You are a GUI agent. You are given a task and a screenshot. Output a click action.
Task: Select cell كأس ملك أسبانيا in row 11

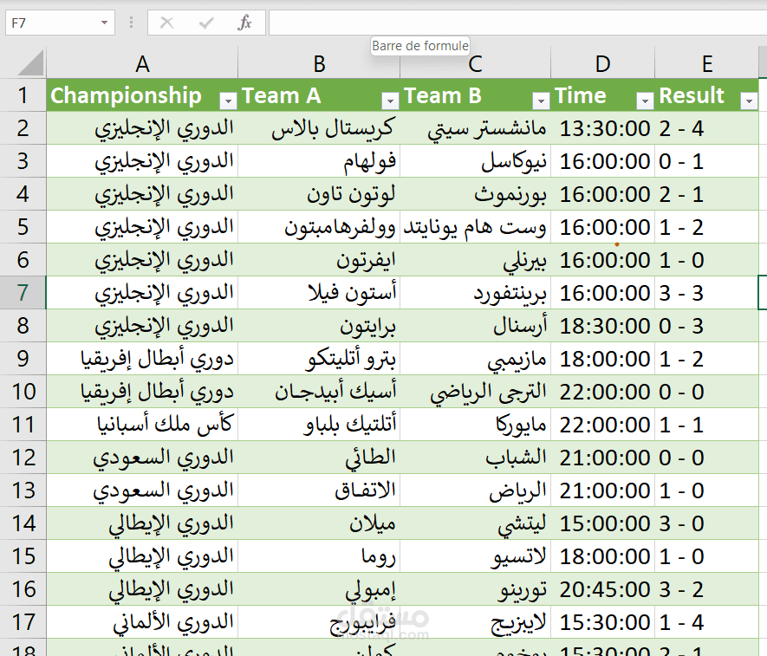click(x=142, y=425)
